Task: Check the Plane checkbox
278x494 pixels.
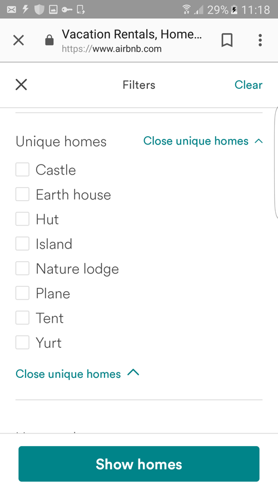Action: click(x=22, y=293)
